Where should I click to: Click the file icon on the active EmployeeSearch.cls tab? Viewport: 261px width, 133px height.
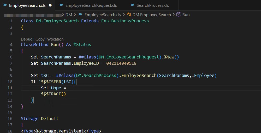pos(5,5)
